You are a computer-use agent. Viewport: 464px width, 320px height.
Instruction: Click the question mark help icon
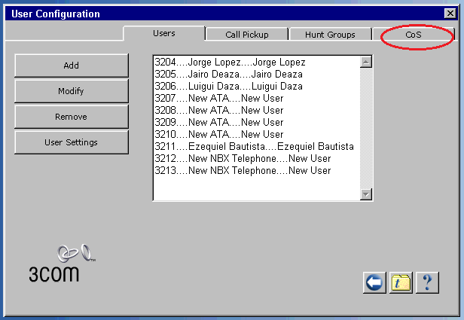pos(426,282)
